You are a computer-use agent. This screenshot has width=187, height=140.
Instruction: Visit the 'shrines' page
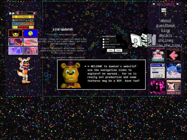click(166, 40)
